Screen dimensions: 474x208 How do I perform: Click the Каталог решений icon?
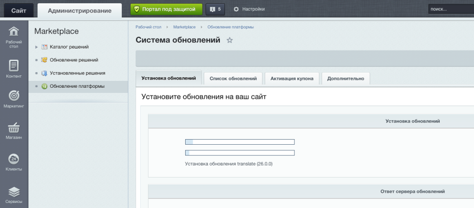tap(44, 47)
